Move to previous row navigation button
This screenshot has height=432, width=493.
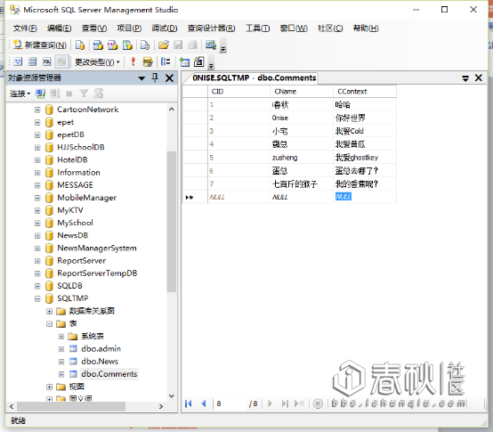204,403
